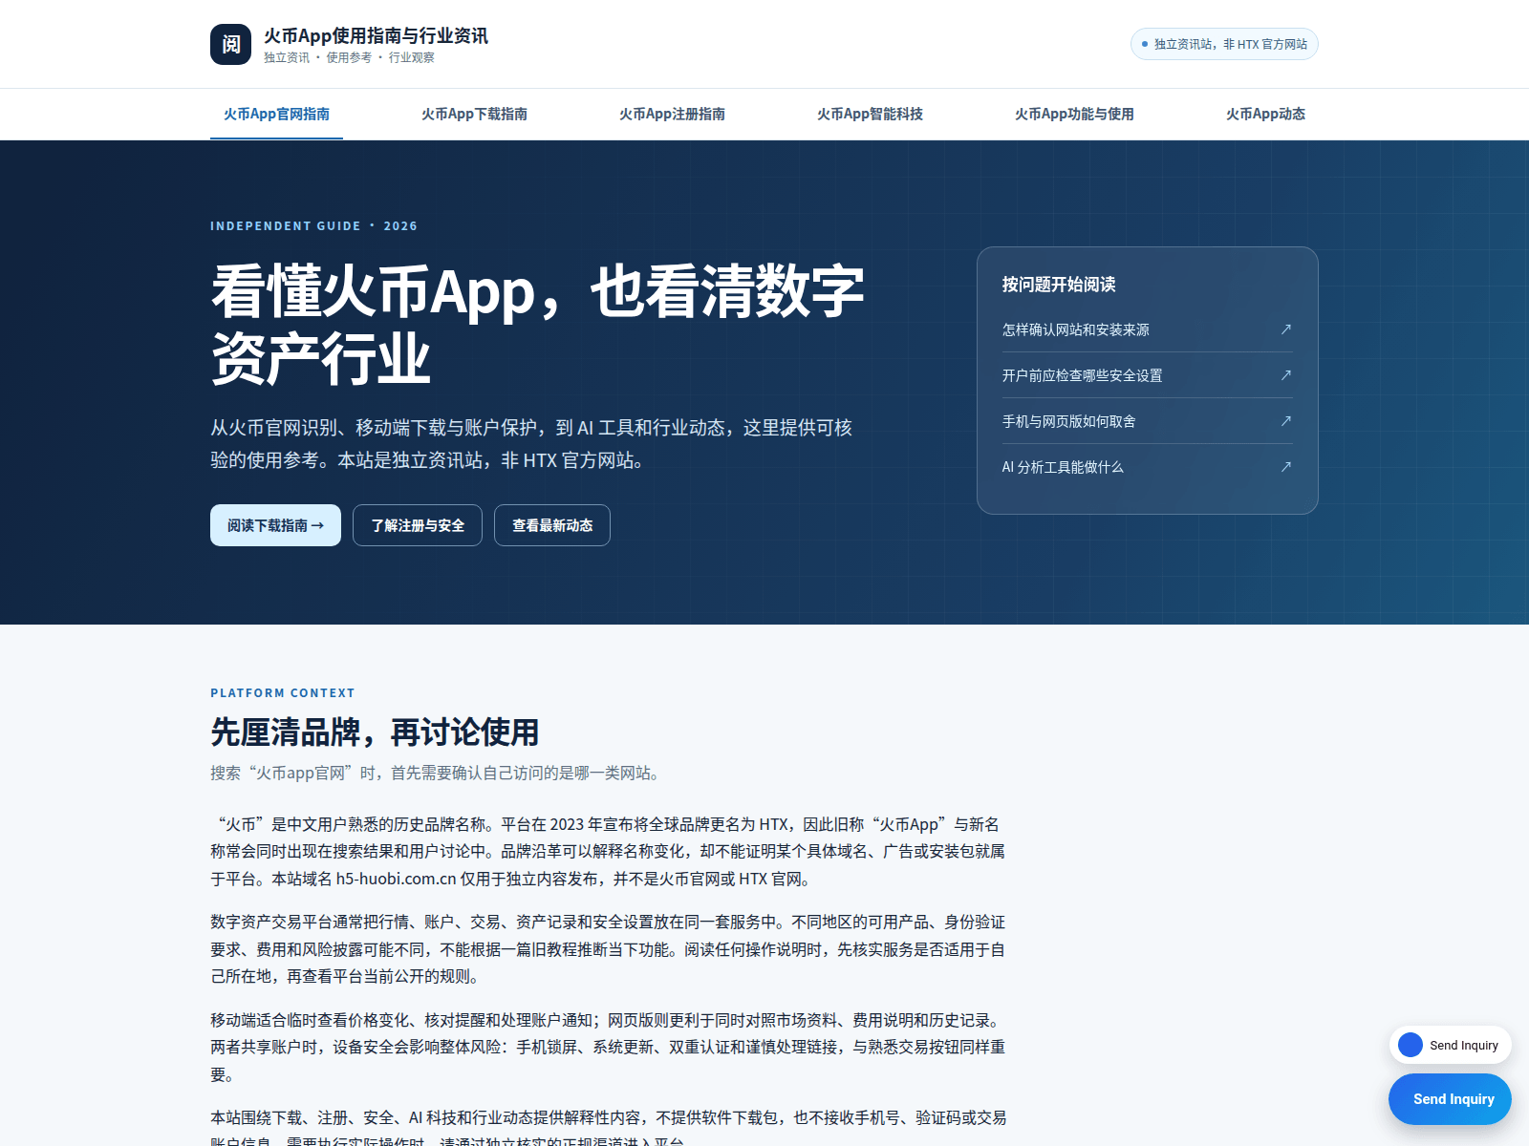Click the INDEPENDENT GUIDE · 2026 label
The image size is (1529, 1146).
pyautogui.click(x=313, y=226)
